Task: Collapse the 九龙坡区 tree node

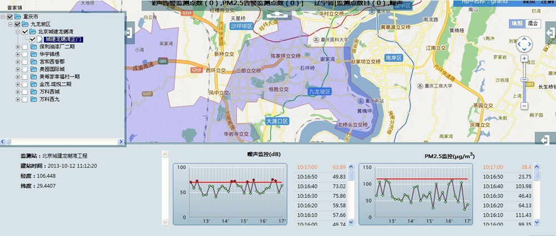Action: coord(10,24)
